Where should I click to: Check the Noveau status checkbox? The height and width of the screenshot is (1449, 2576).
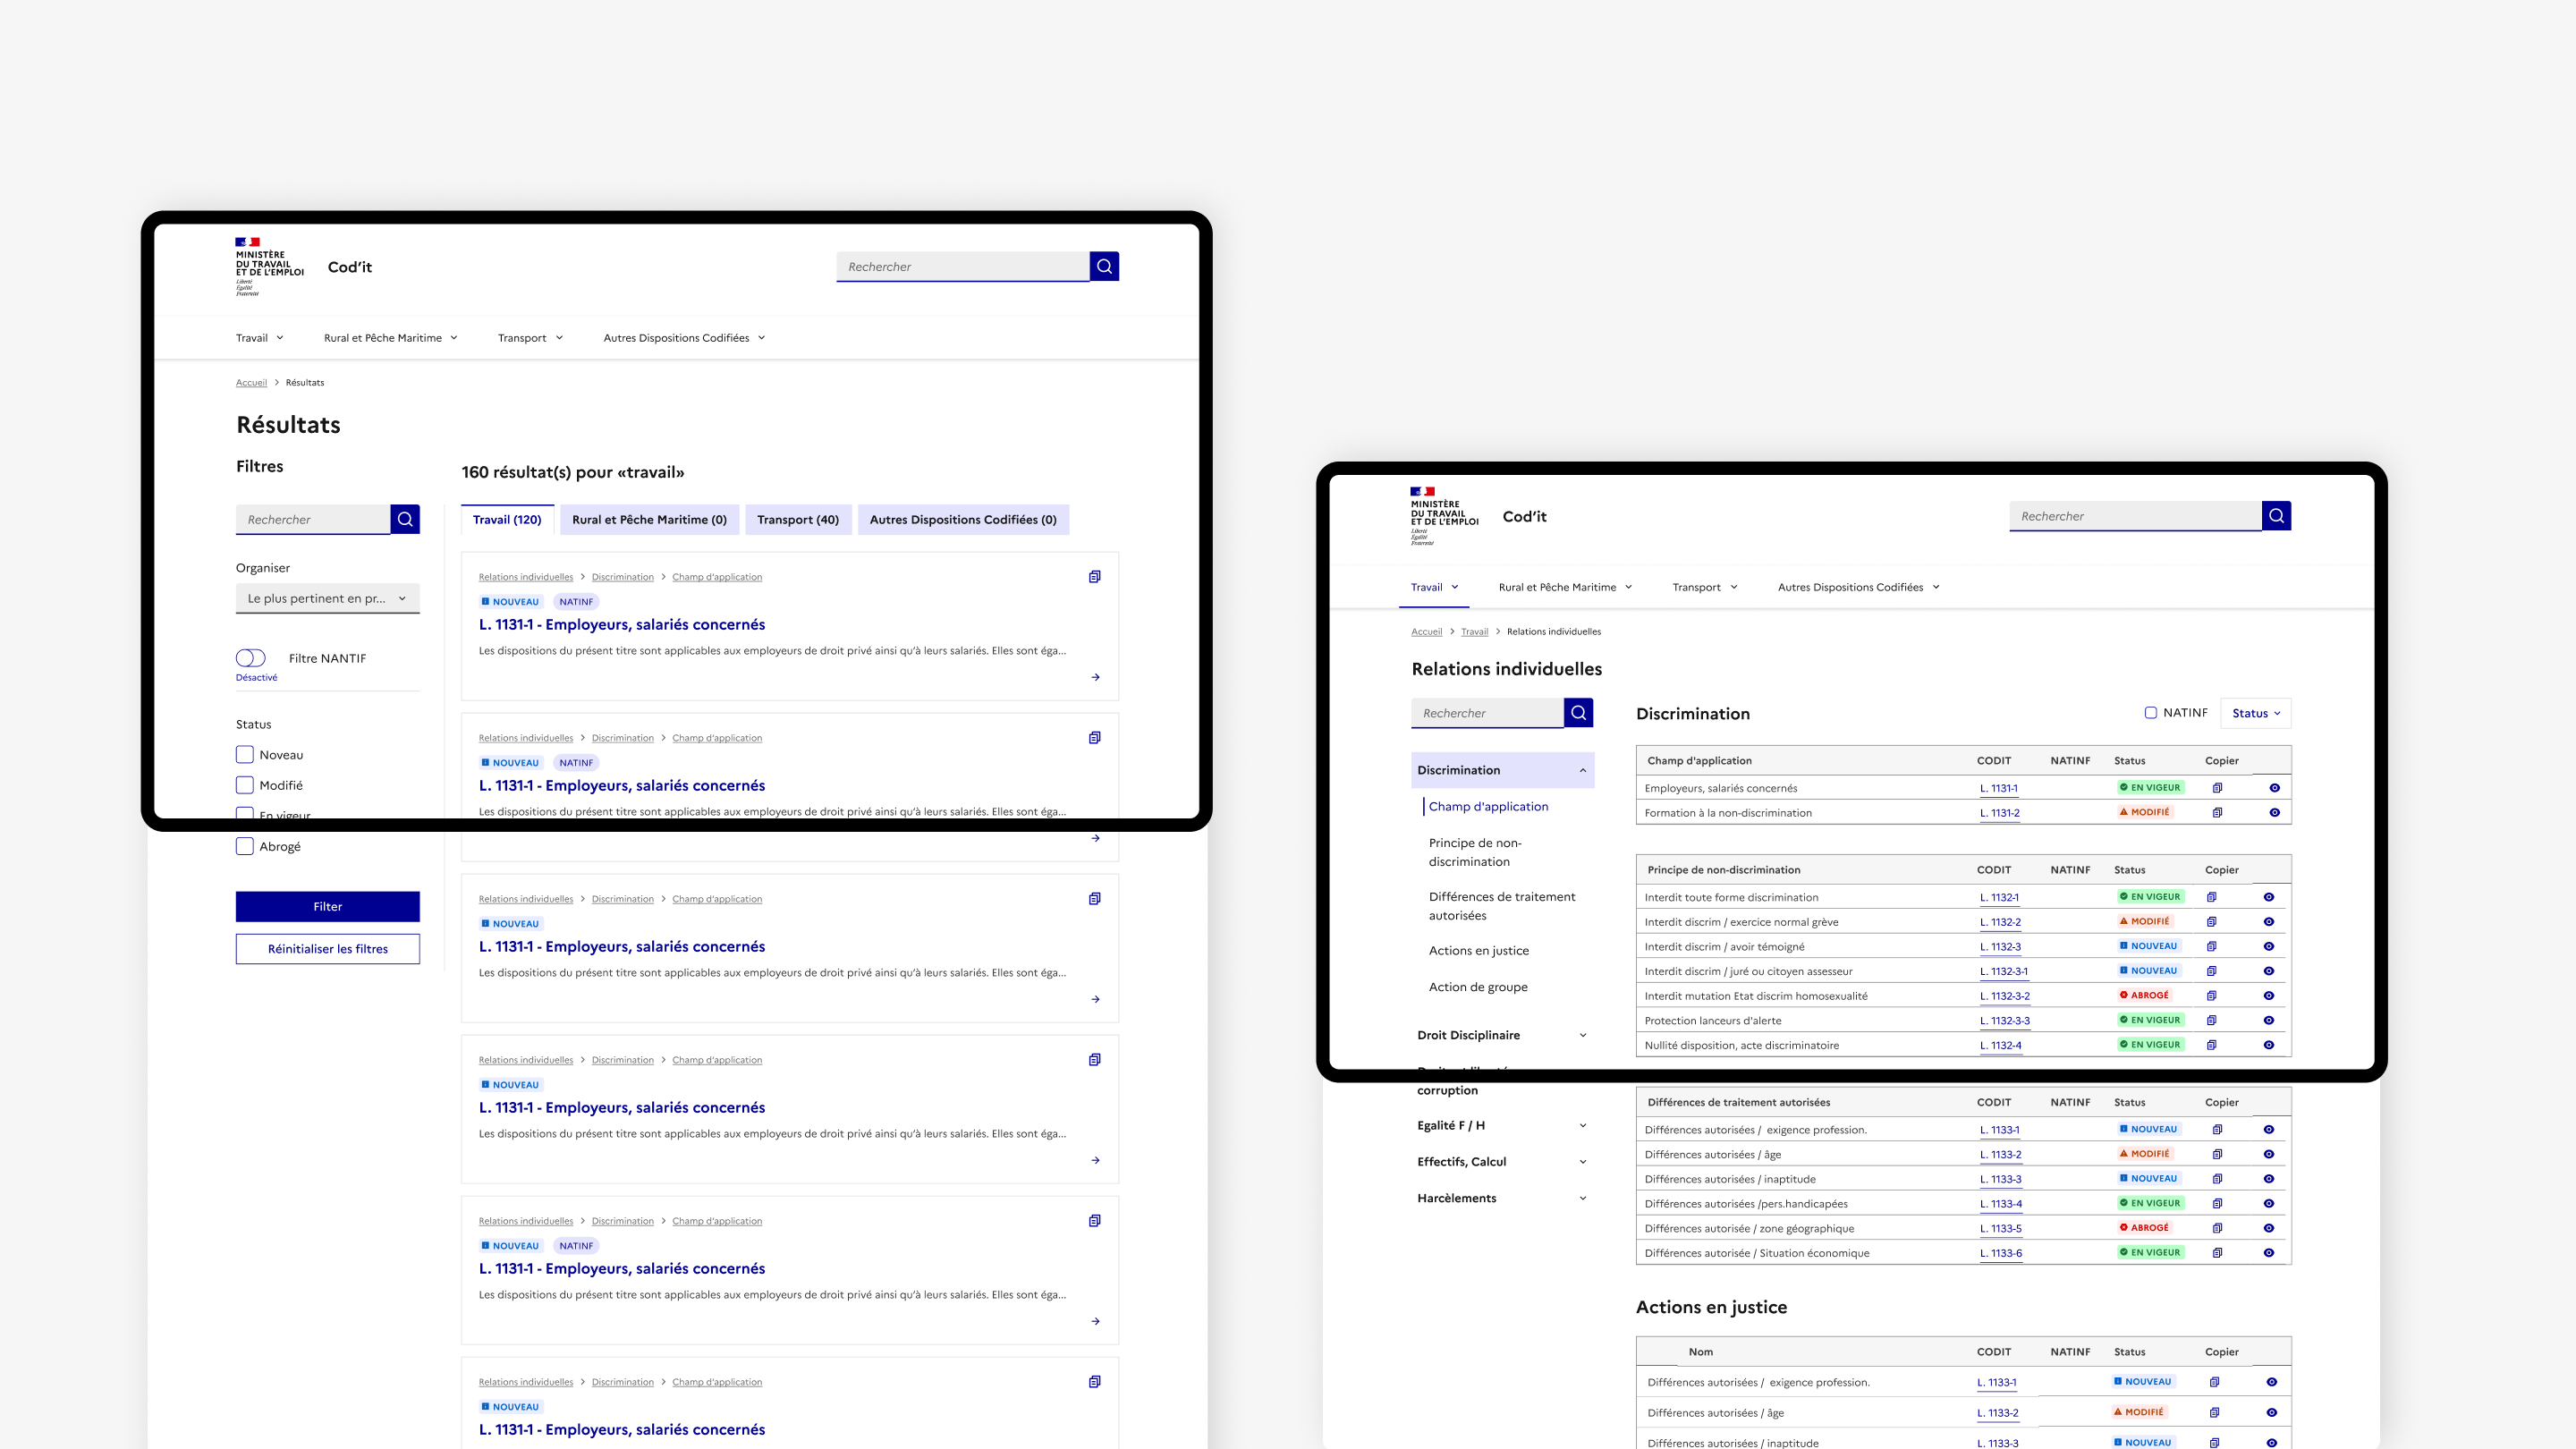[244, 755]
